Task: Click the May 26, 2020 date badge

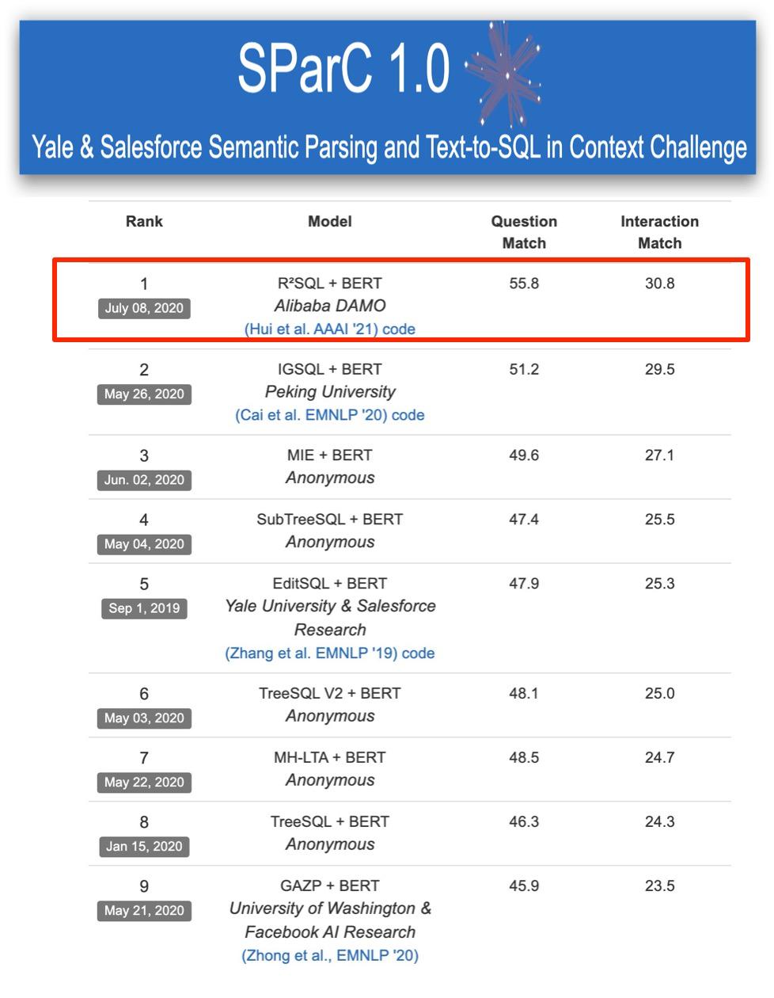Action: point(144,394)
